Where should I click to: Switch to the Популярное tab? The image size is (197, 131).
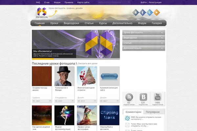(153, 112)
